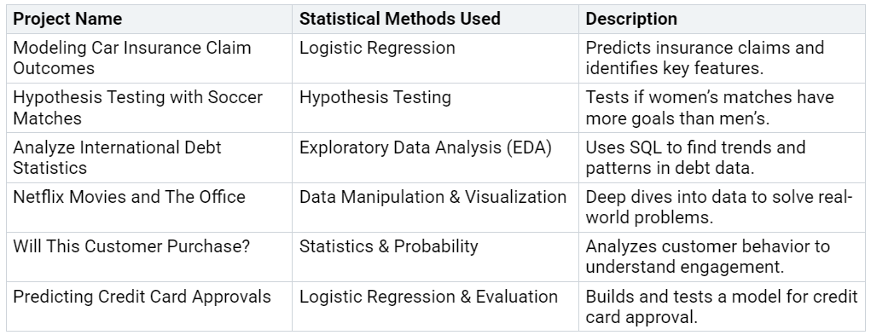Image resolution: width=871 pixels, height=335 pixels.
Task: Click Exploratory Data Analysis (EDA) cell
Action: (435, 158)
